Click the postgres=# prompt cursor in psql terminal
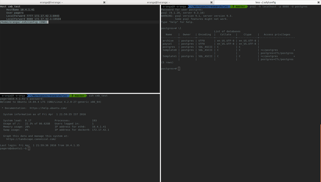This screenshot has width=321, height=182. 179,68
